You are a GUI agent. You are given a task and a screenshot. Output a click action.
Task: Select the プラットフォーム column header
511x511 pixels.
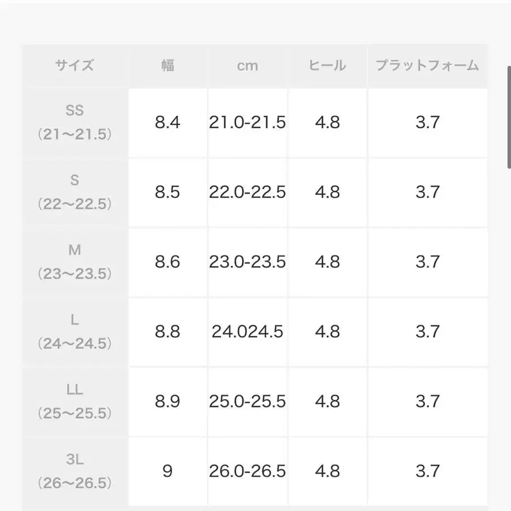point(427,65)
